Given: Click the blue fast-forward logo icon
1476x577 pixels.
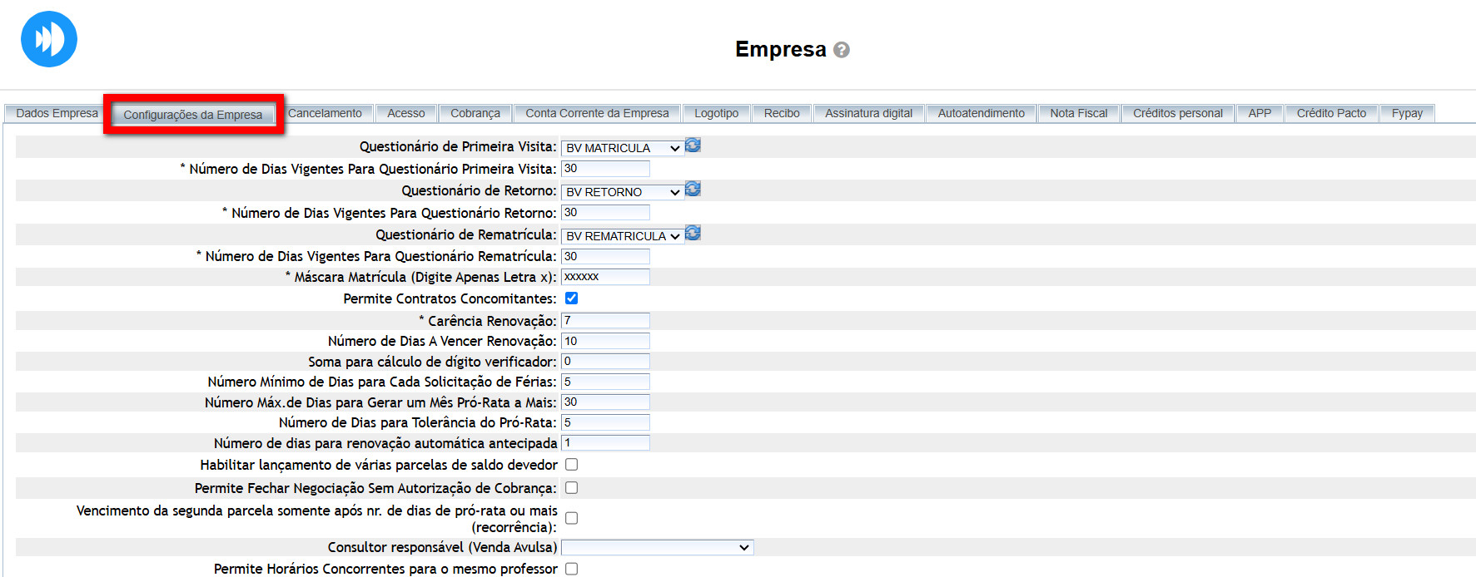Looking at the screenshot, I should tap(49, 39).
